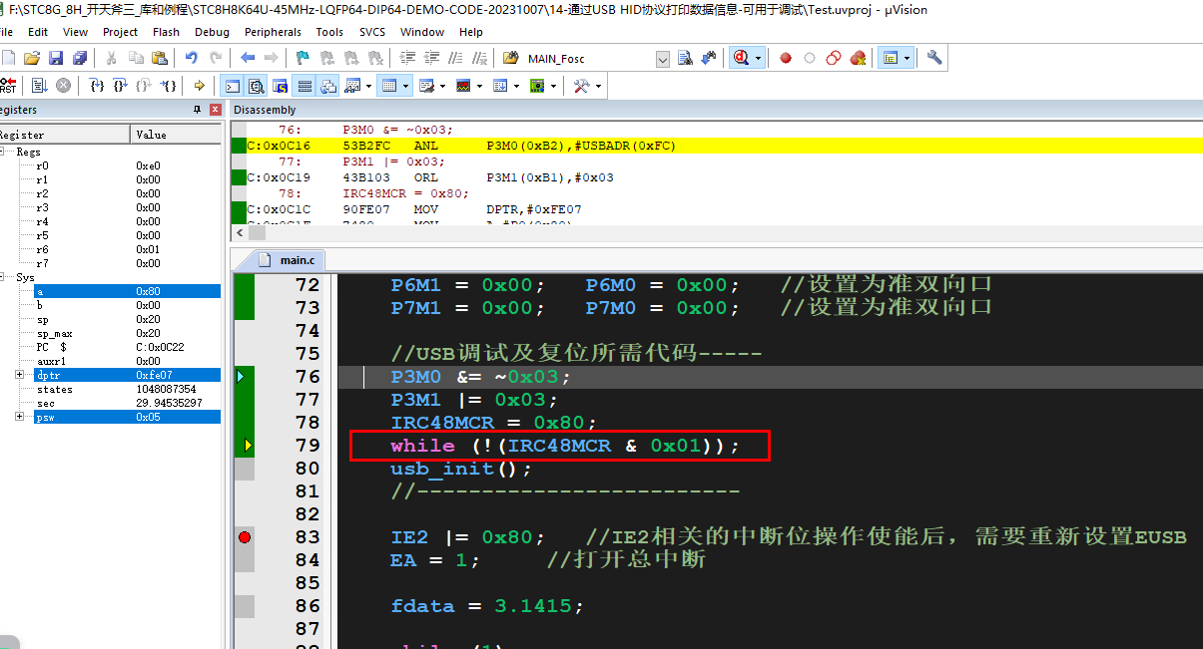This screenshot has height=649, width=1203.
Task: Insert breakpoint with solid red dot icon
Action: pos(786,58)
